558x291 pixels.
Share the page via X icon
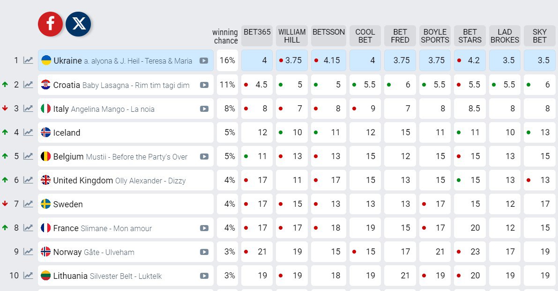click(78, 24)
